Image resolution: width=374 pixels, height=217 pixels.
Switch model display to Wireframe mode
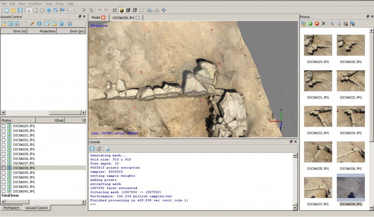[x=135, y=10]
